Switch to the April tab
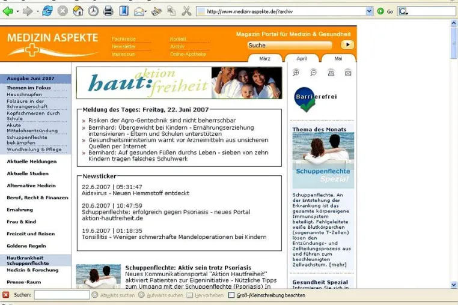Image resolution: width=458 pixels, height=305 pixels. [302, 58]
